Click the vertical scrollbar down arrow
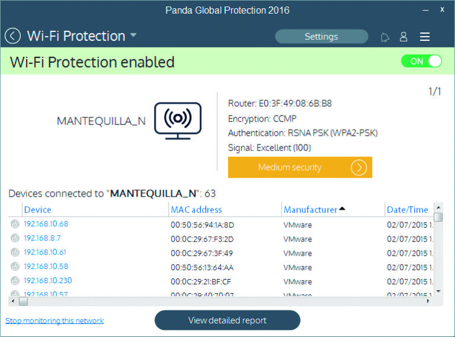 tap(438, 291)
